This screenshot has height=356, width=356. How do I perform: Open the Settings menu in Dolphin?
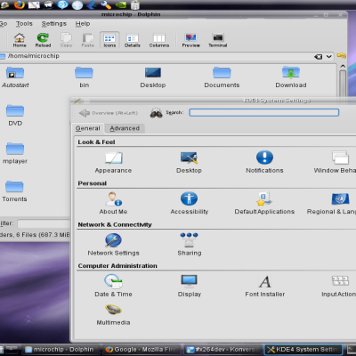(x=54, y=24)
